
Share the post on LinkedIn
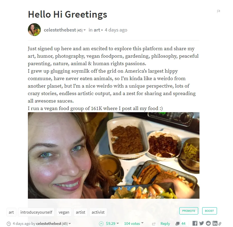pos(215,223)
